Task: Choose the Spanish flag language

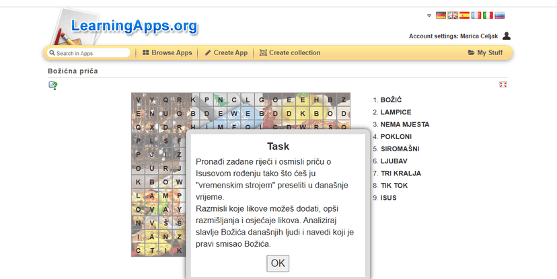Action: point(464,15)
